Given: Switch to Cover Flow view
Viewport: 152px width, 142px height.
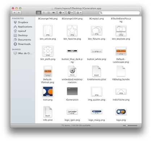Looking at the screenshot, I should coord(54,13).
